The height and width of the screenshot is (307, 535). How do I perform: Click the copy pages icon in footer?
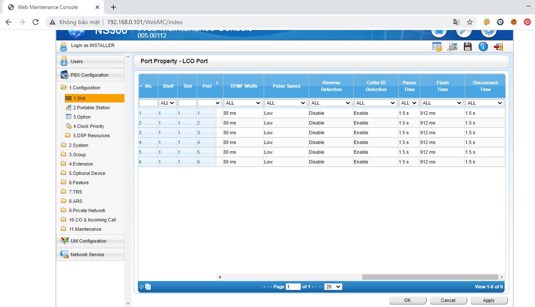tap(148, 287)
